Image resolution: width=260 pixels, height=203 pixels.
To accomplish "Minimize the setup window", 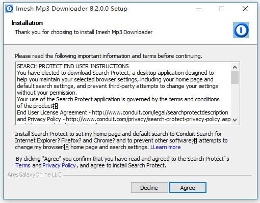I will click(199, 9).
